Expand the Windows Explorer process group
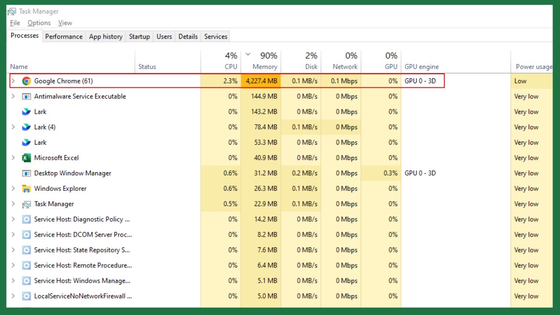Screen dimensions: 560x315 point(13,189)
